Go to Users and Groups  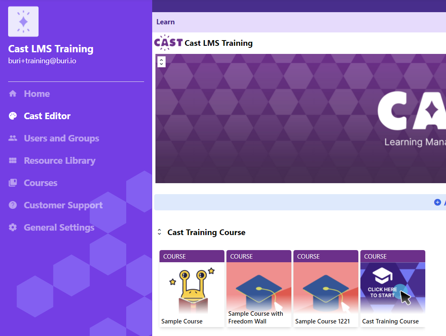pyautogui.click(x=61, y=138)
